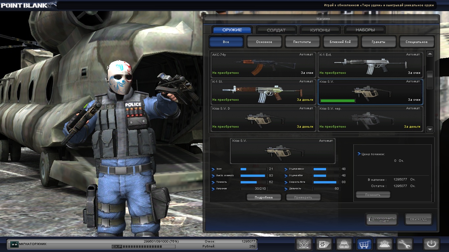Click the Подробнее details button
Screen dimensions: 449x252
coord(264,198)
